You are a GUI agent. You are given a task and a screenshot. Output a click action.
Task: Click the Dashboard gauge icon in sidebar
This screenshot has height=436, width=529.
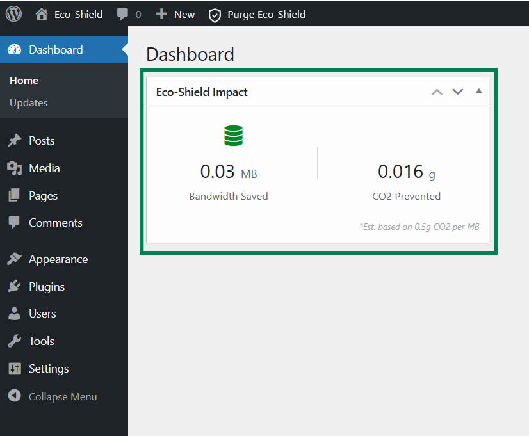(x=14, y=49)
